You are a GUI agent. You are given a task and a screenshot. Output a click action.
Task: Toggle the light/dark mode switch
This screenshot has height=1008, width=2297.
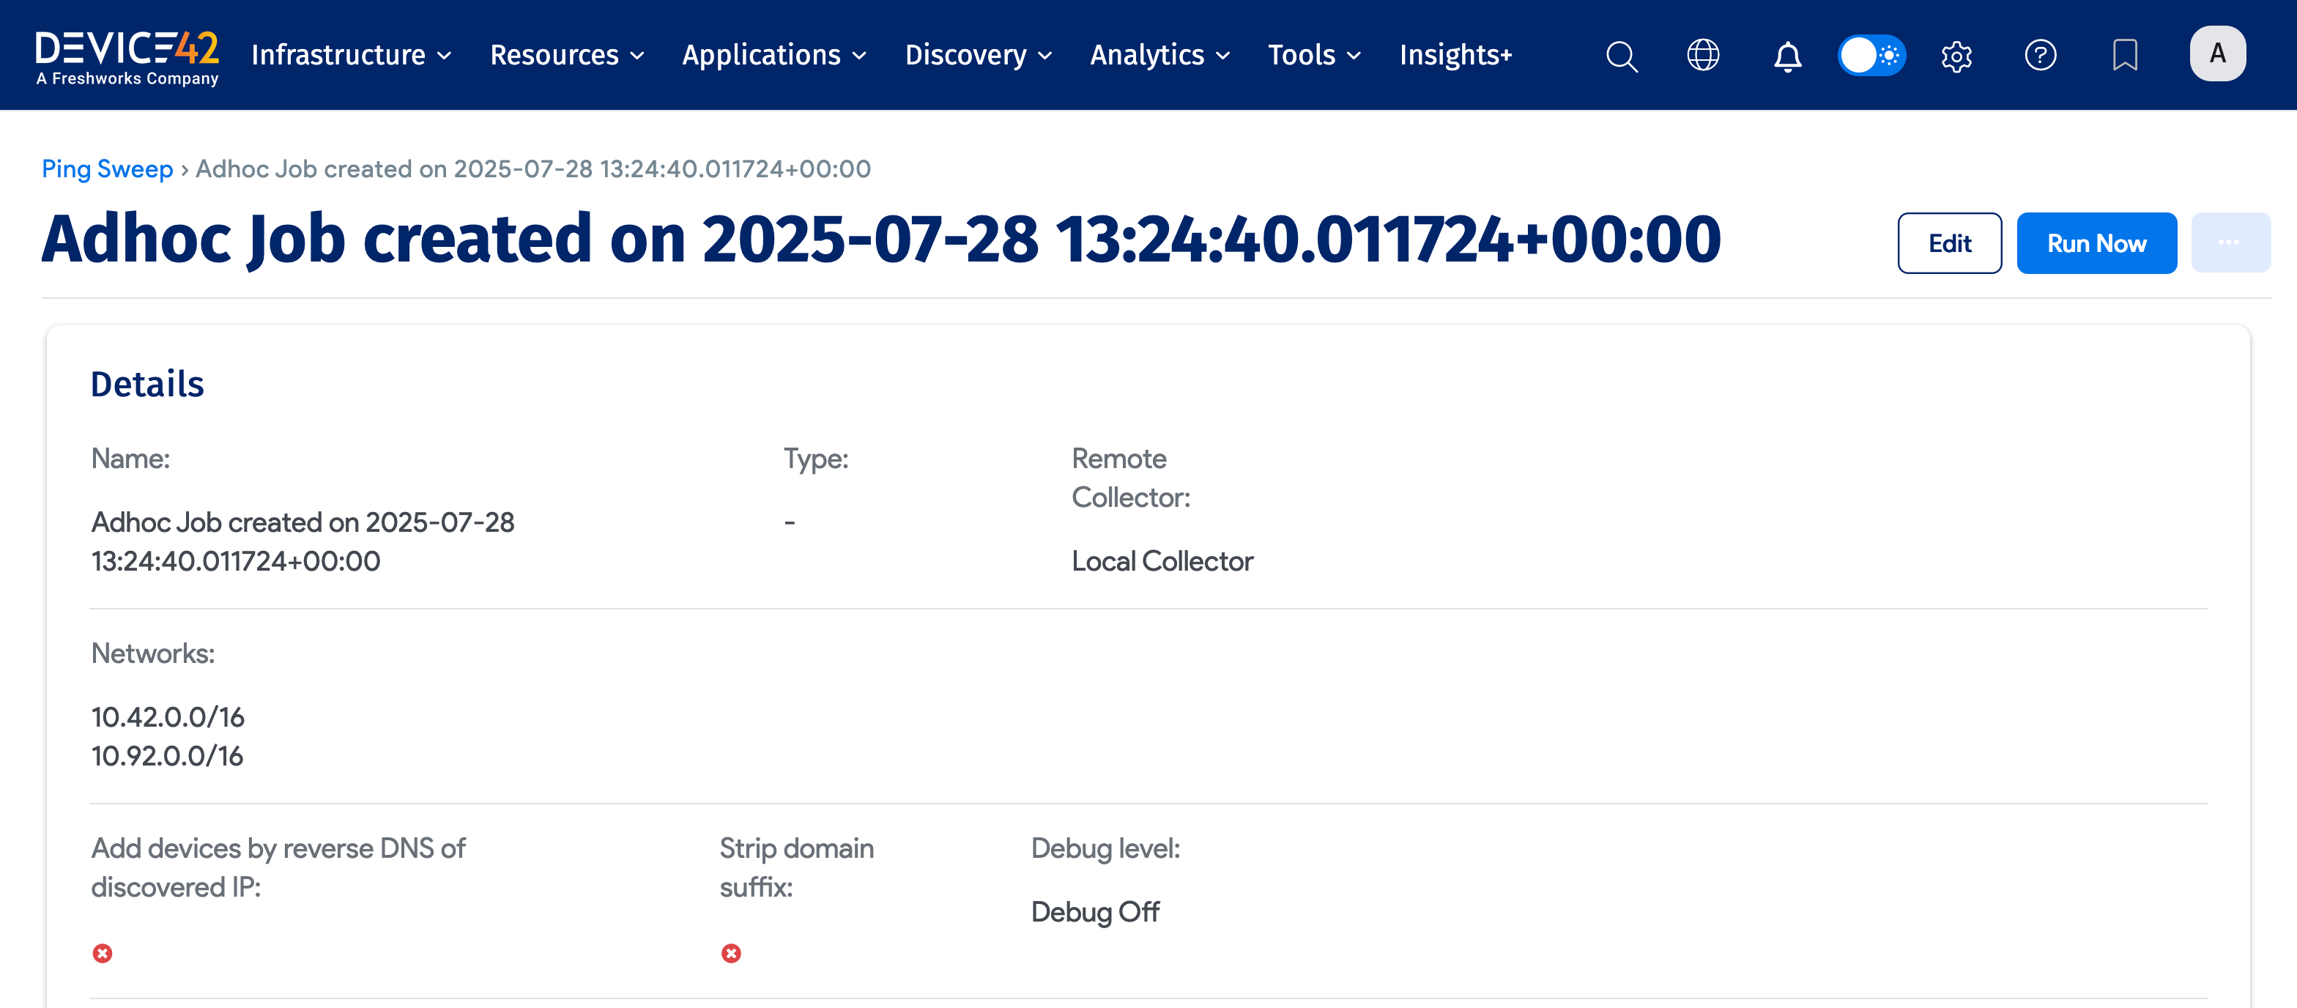point(1871,55)
